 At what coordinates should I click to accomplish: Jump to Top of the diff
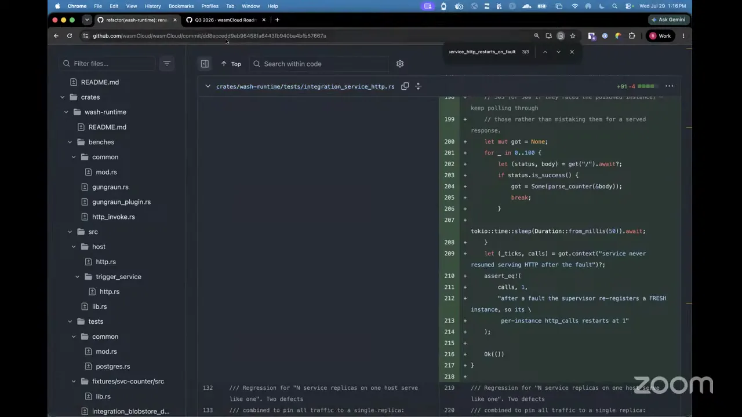coord(231,64)
